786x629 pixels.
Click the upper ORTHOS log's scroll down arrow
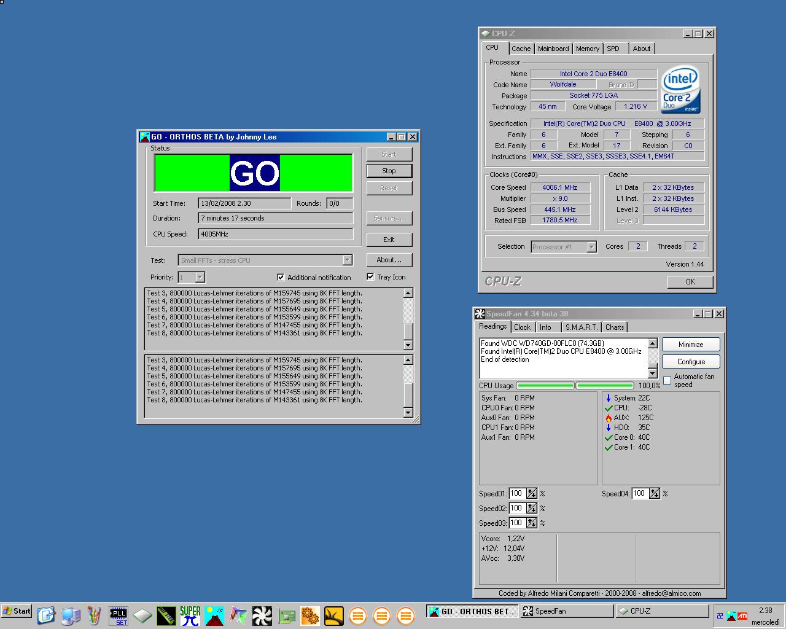[408, 345]
